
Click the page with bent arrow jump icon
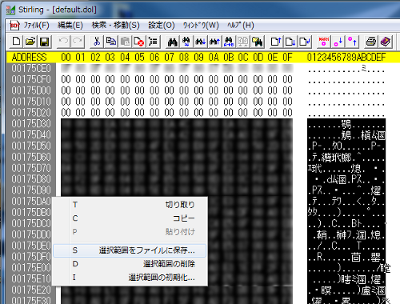point(305,42)
